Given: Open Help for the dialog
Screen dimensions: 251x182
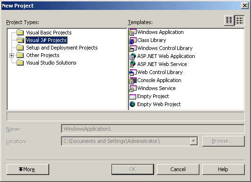Looking at the screenshot, I should (224, 169).
